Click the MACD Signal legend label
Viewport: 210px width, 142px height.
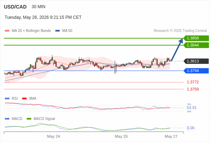coord(44,119)
